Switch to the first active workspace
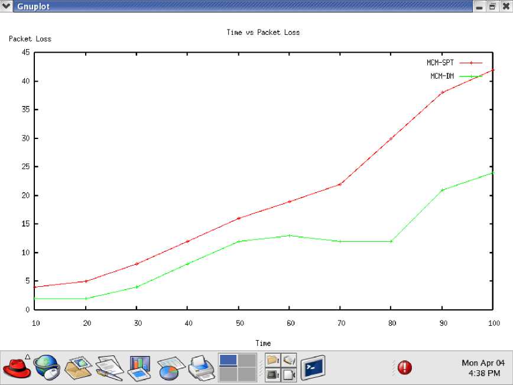Screen dimensions: 513x385 coord(228,360)
